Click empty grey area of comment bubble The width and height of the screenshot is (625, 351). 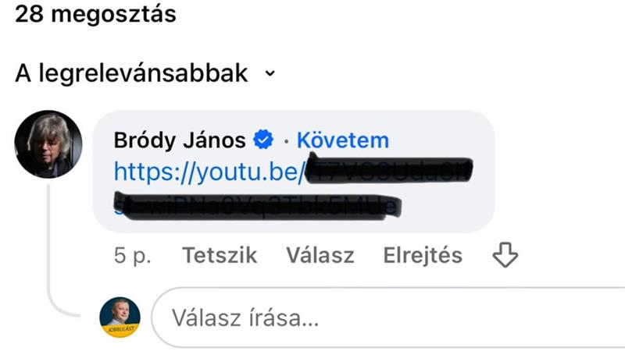point(446,207)
